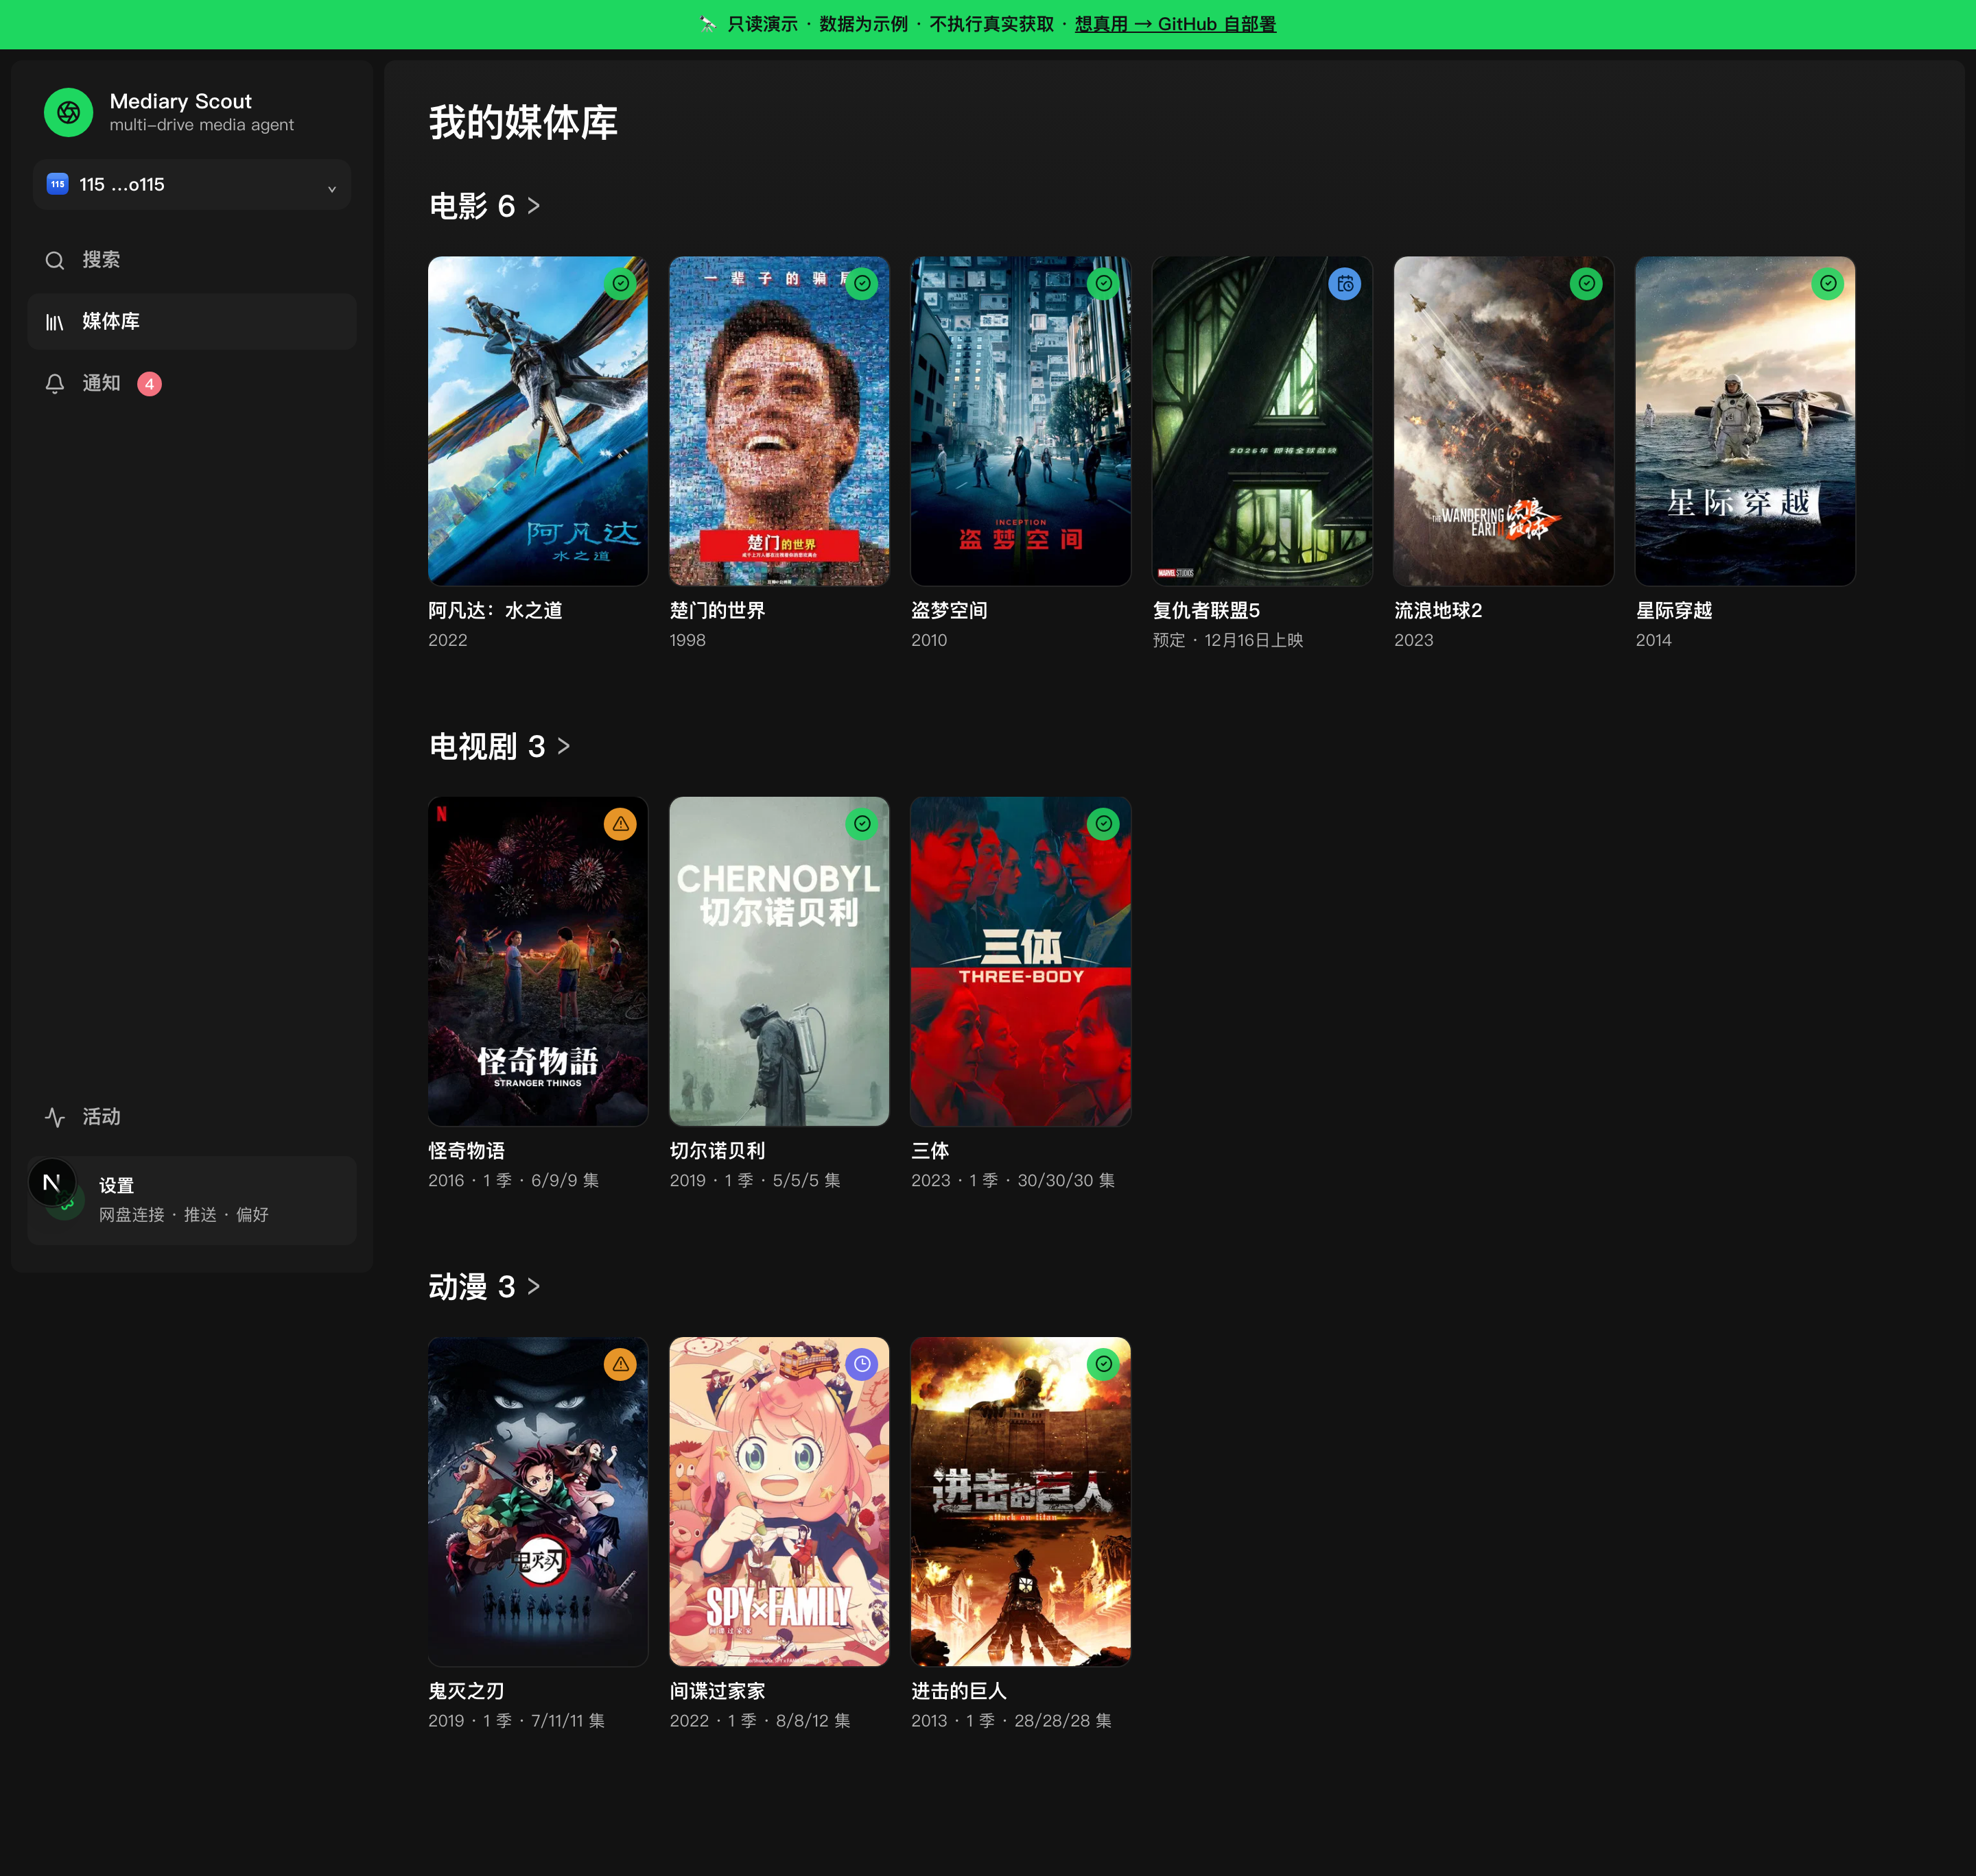Open the 楚门的世界 poster

(779, 421)
